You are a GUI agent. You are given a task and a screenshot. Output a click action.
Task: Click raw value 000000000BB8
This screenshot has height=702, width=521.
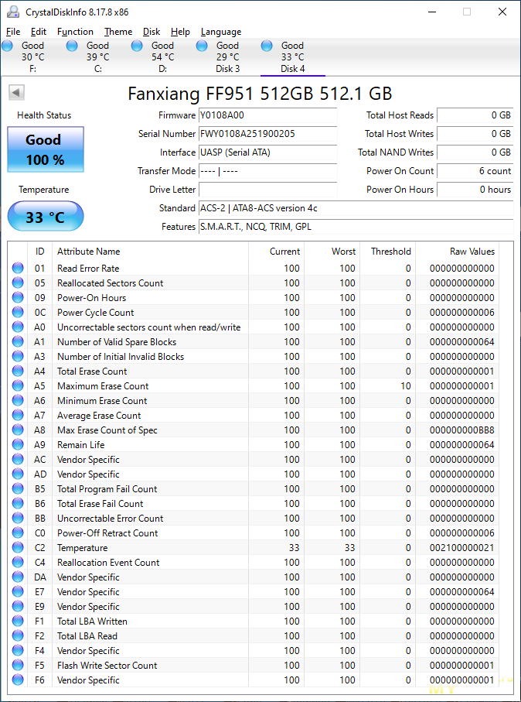[x=462, y=430]
